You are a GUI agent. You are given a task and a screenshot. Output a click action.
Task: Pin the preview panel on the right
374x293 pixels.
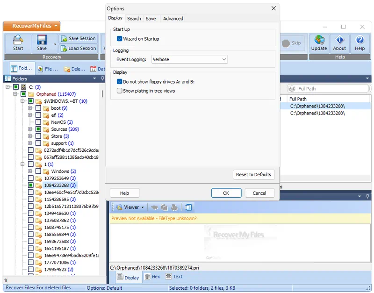(367, 196)
